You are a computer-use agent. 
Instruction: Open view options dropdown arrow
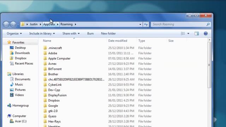[x=188, y=34]
